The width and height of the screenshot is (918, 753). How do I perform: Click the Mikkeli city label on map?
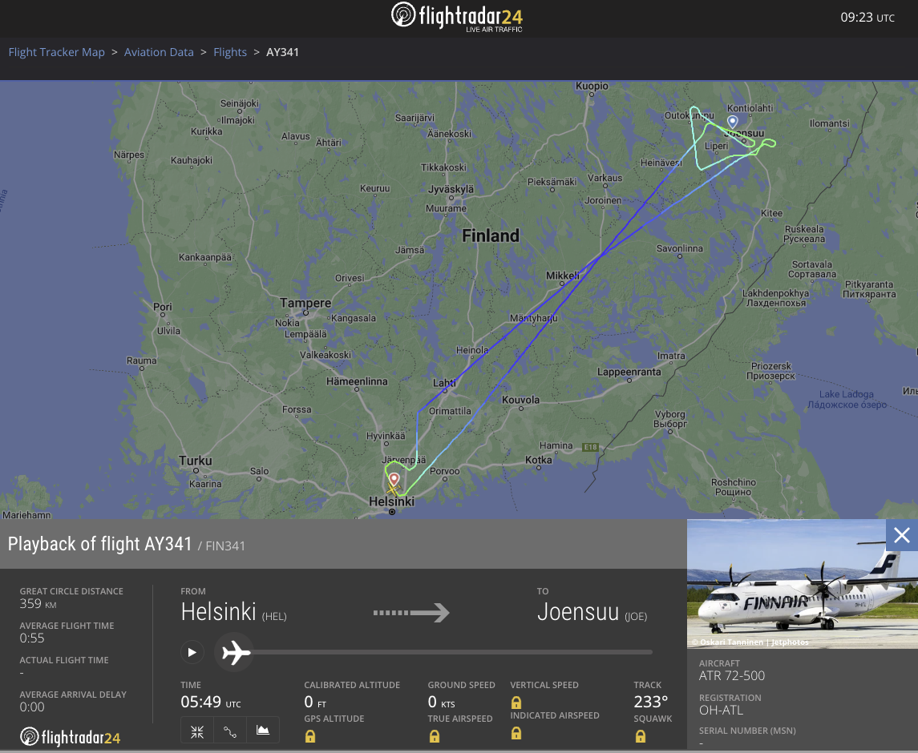[563, 276]
